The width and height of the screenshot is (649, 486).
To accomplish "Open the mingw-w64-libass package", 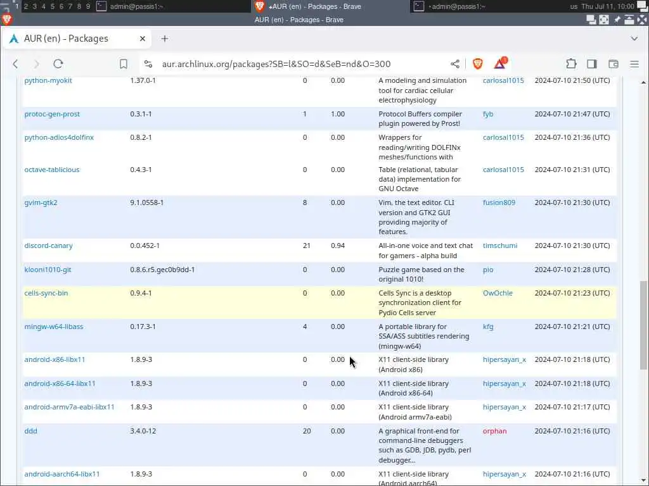I will point(54,327).
